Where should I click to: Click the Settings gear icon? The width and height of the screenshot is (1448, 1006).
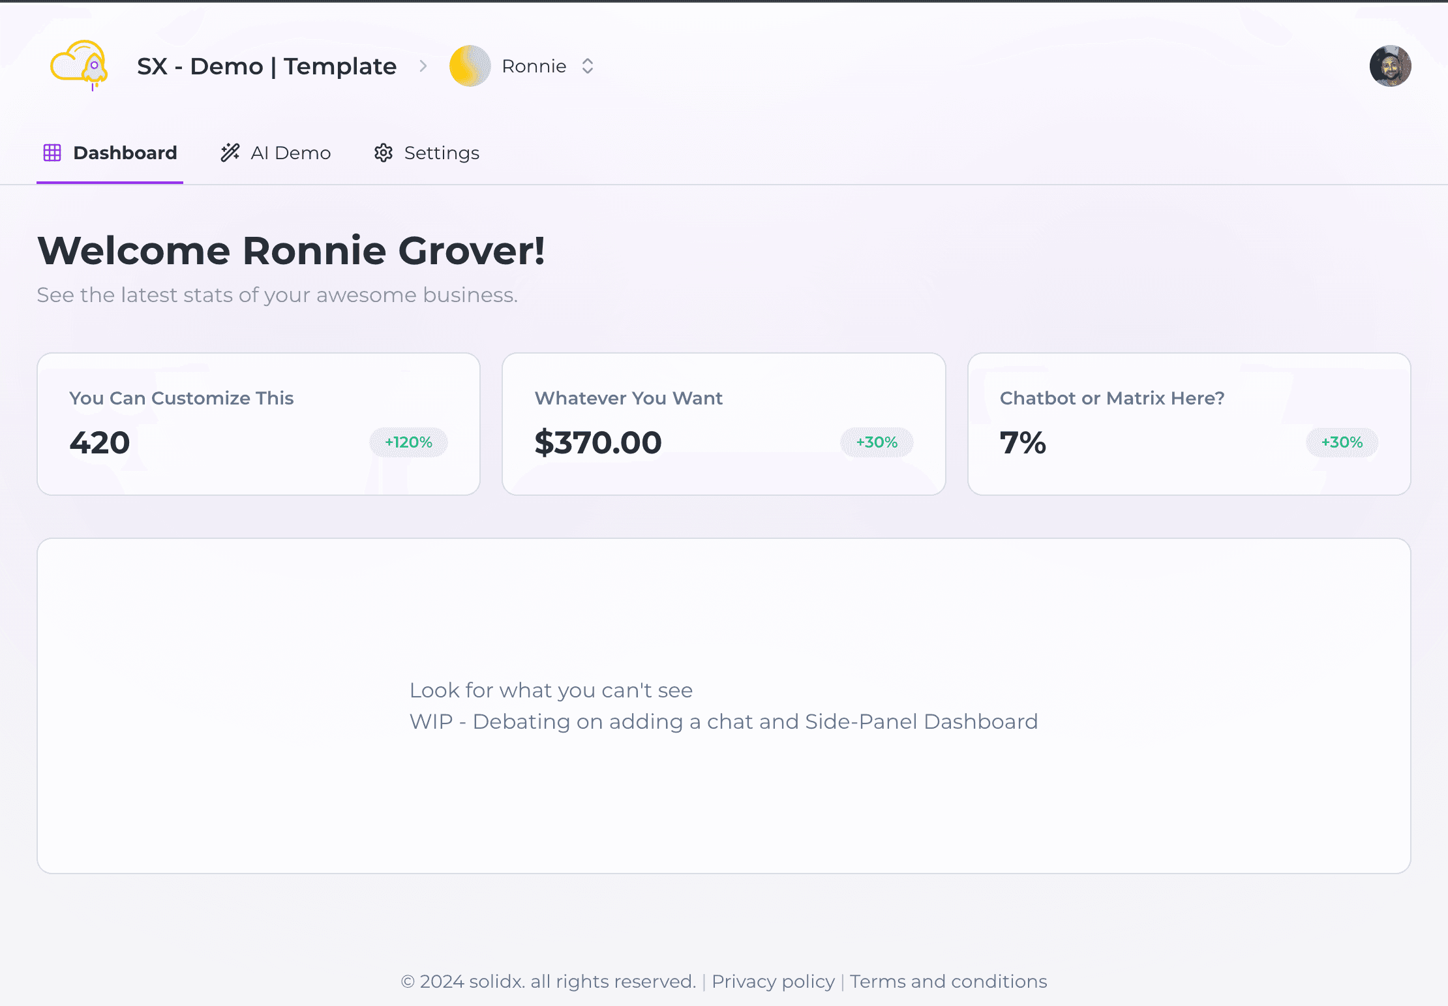point(384,153)
